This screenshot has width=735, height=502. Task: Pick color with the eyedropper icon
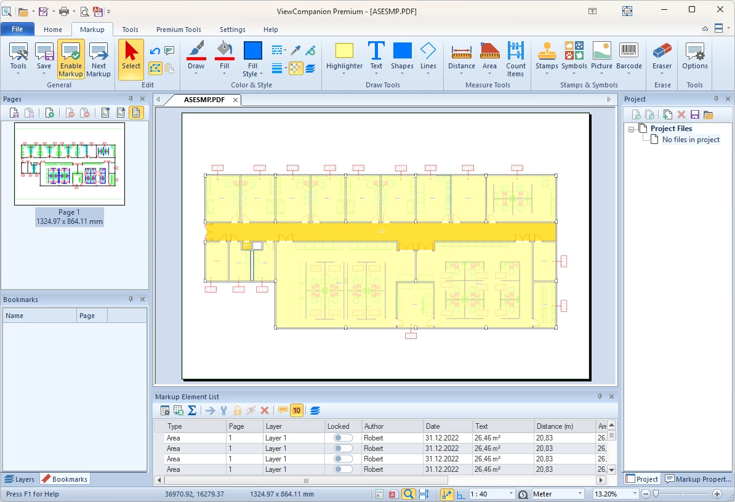tap(295, 50)
